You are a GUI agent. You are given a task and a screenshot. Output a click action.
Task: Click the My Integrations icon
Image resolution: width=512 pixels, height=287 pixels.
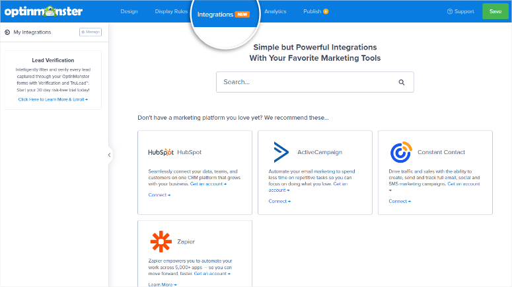[7, 32]
